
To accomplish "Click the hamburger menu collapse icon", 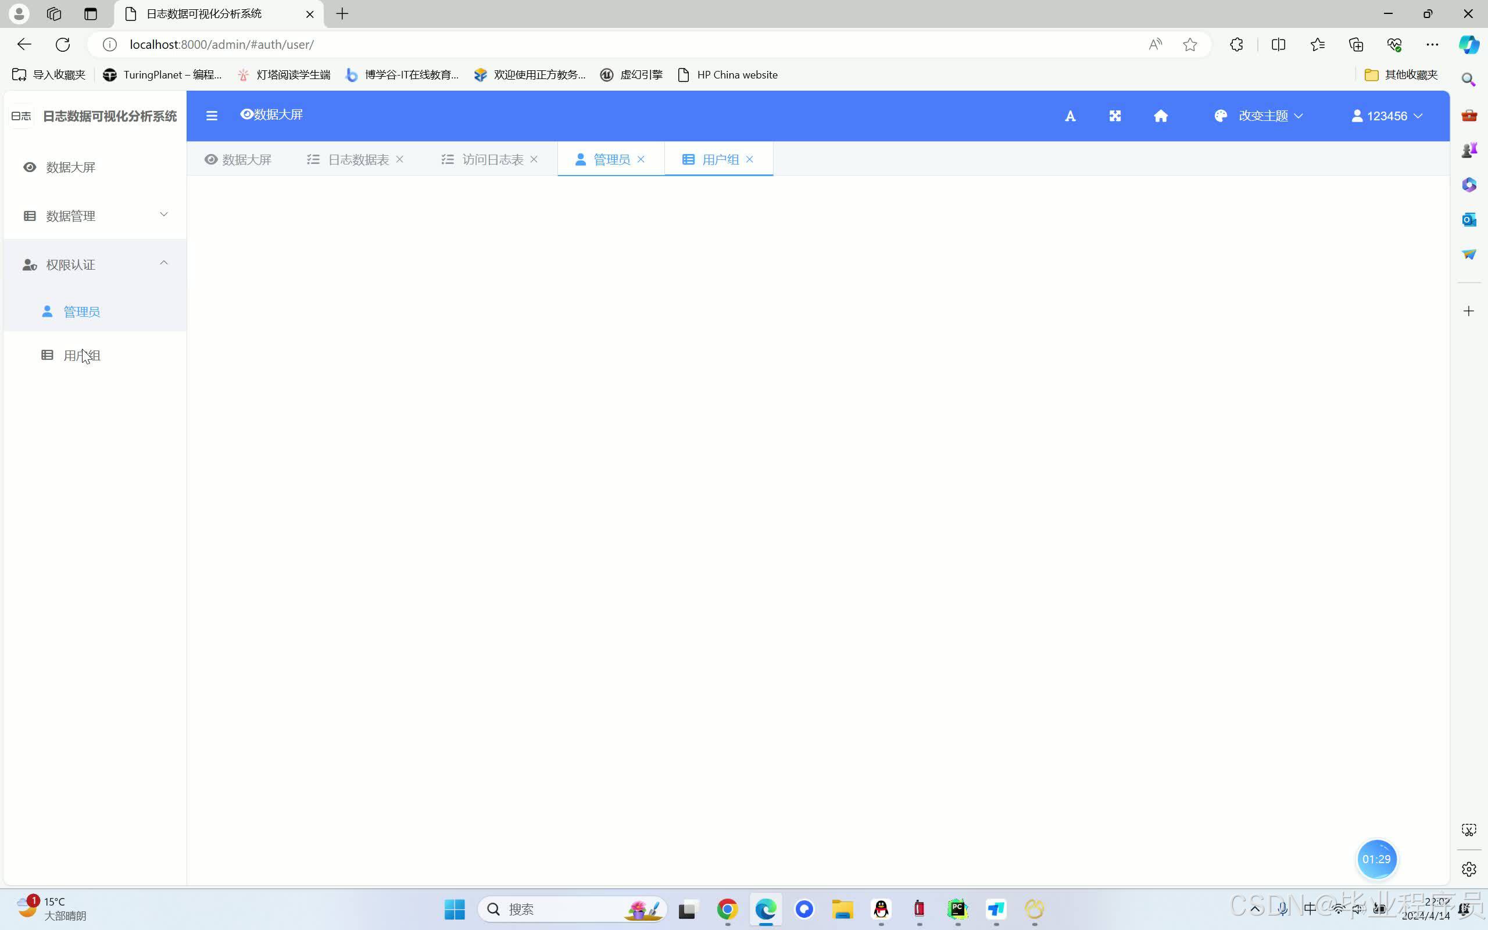I will coord(212,116).
